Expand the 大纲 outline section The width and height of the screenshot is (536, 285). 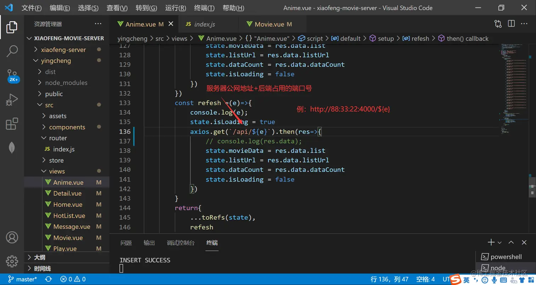(67, 257)
